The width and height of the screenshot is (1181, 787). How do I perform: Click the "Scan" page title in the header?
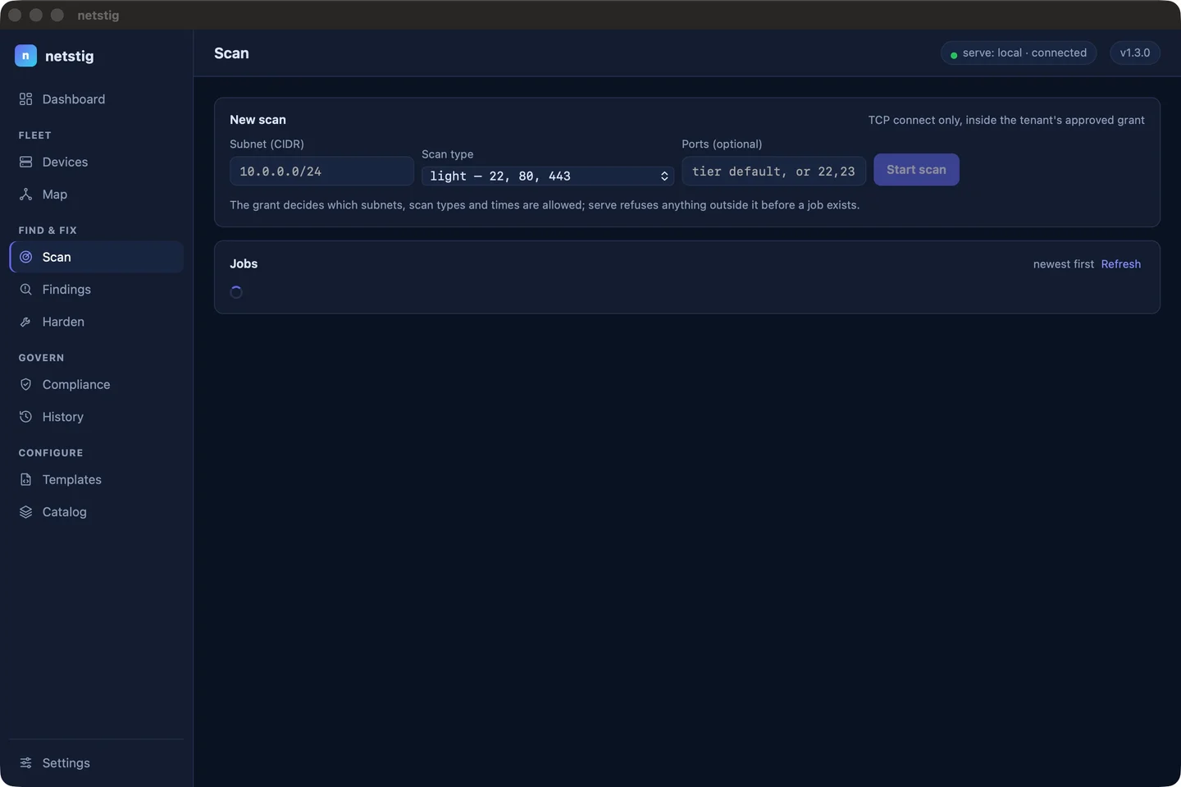231,53
